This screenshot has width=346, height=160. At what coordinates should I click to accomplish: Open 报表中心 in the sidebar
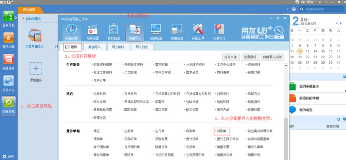click(x=8, y=84)
